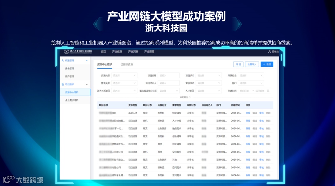
Task: Click project name ending 的下一代
Action: pyautogui.click(x=111, y=129)
